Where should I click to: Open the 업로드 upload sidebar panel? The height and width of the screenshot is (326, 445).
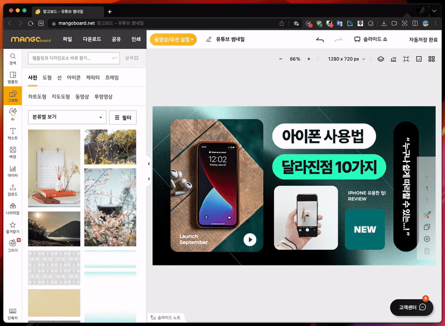coord(13,190)
